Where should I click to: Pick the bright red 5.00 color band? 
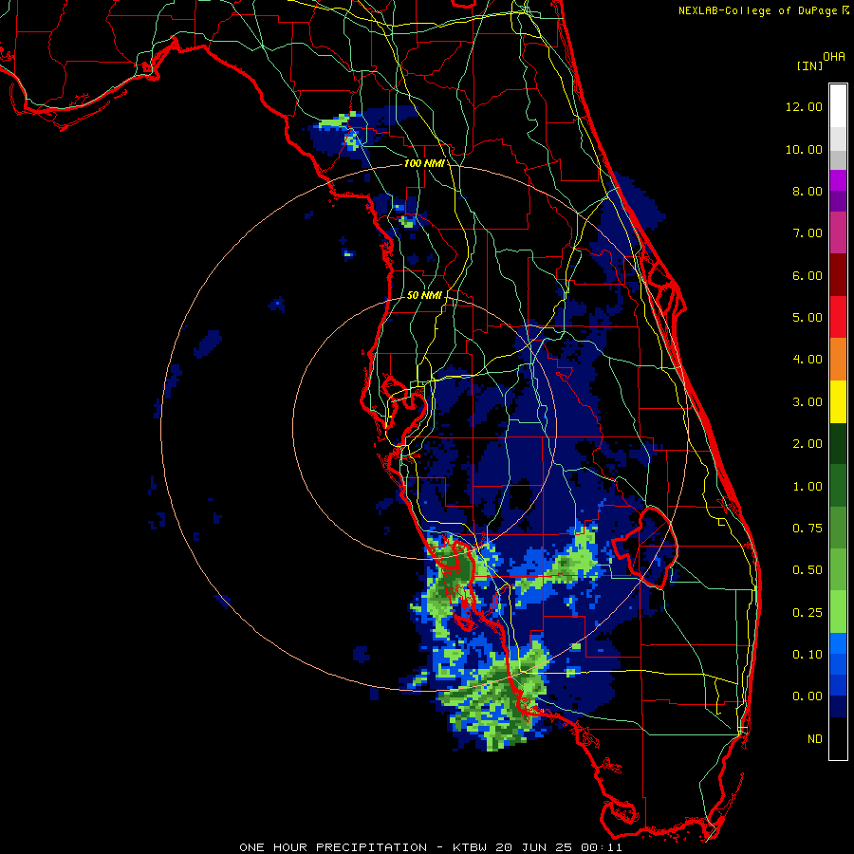pos(838,317)
